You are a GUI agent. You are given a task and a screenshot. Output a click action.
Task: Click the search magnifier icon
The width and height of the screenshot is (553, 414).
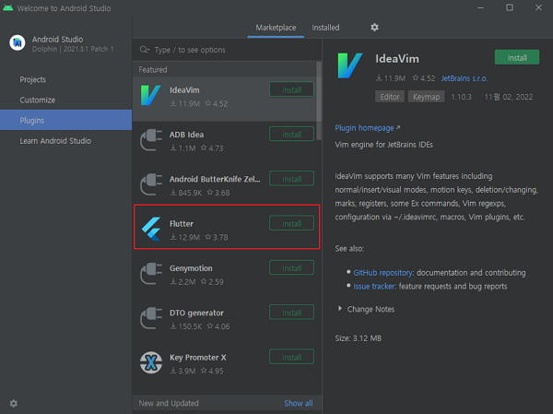coord(145,50)
